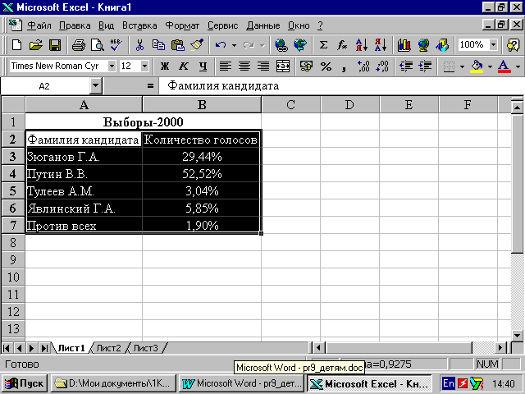
Task: Copy the selection with the Copy icon
Action: coord(158,44)
